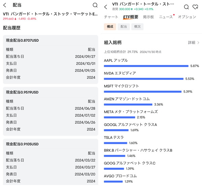Switch to the チャート tab
The image size is (202, 187).
point(111,17)
